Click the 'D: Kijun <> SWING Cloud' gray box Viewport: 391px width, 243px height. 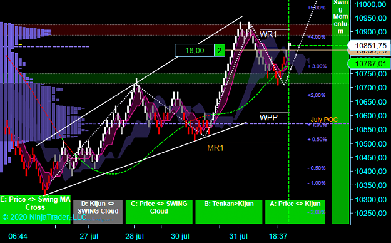[98, 212]
